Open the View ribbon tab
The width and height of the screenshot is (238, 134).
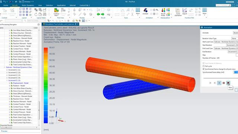click(x=40, y=5)
